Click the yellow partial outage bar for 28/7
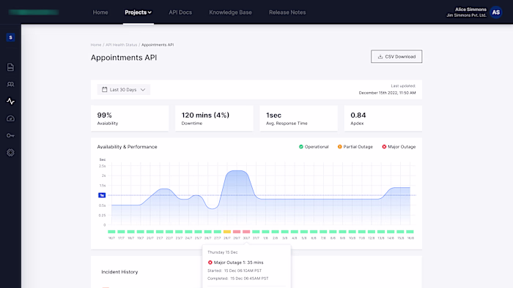Image resolution: width=513 pixels, height=288 pixels. coord(227,232)
